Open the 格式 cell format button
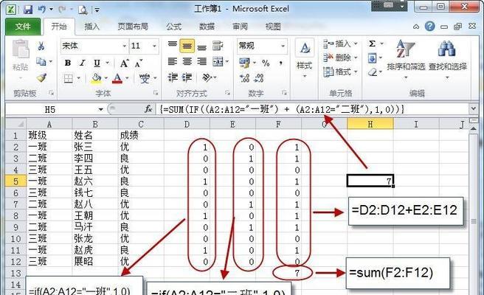Viewport: 484px width, 295px height. click(x=340, y=72)
